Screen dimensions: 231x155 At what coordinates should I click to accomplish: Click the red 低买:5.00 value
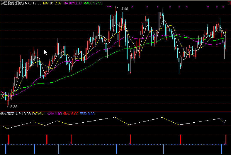tap(71, 114)
